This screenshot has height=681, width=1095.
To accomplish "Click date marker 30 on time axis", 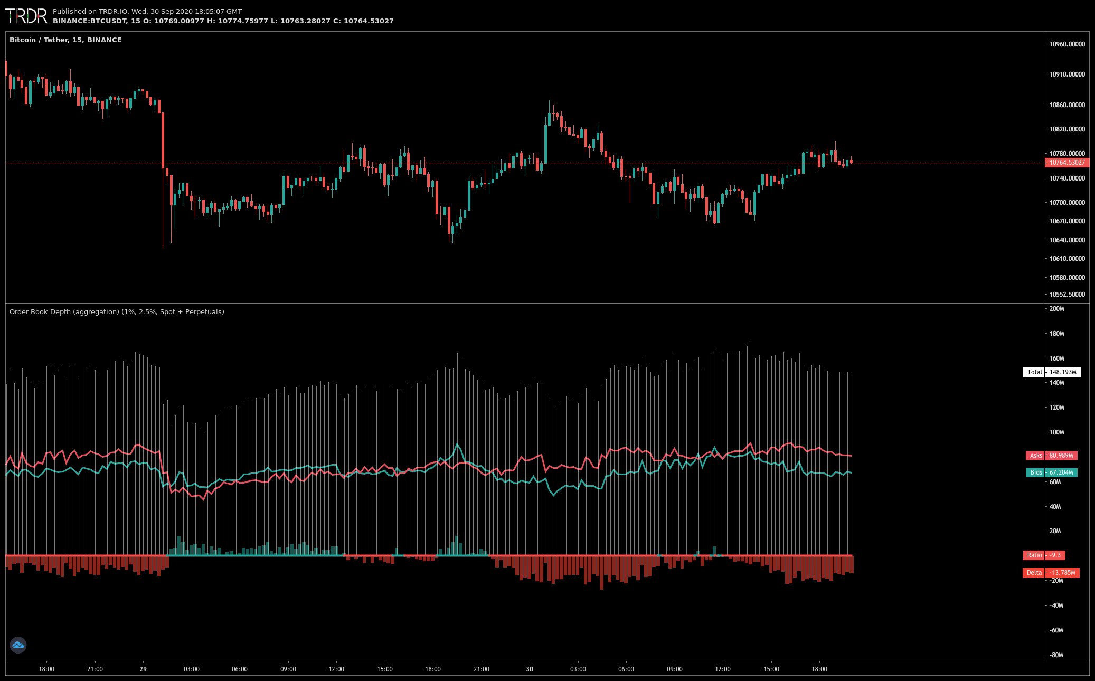I will click(530, 669).
